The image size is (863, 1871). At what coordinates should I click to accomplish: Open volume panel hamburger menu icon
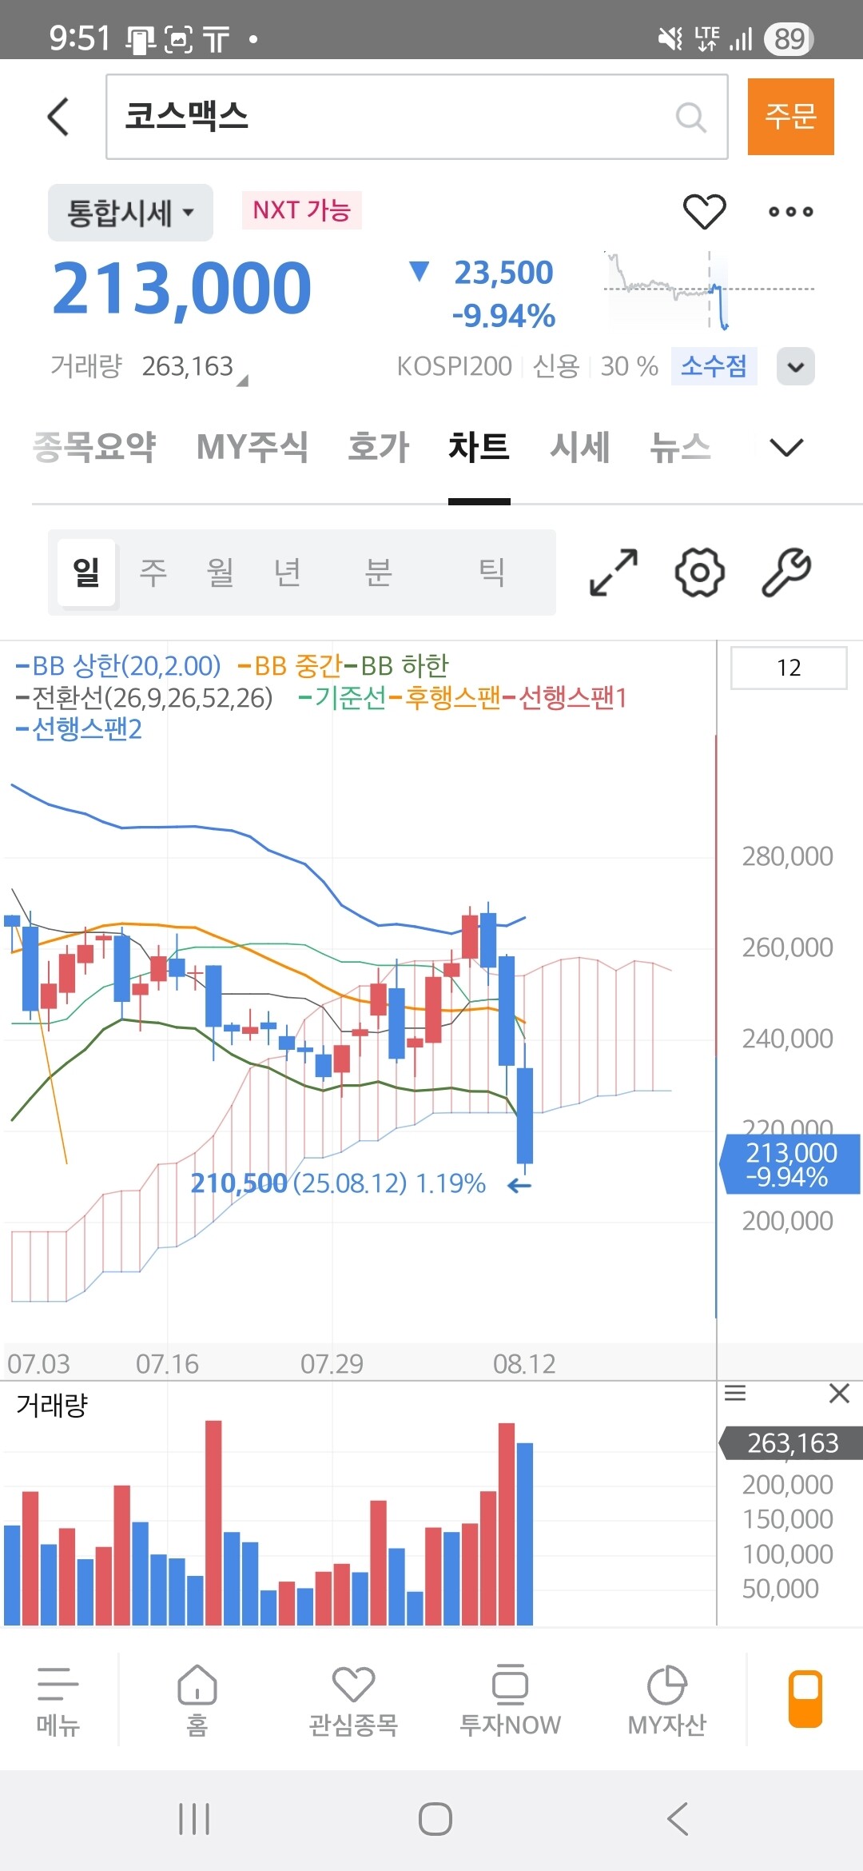[735, 1394]
